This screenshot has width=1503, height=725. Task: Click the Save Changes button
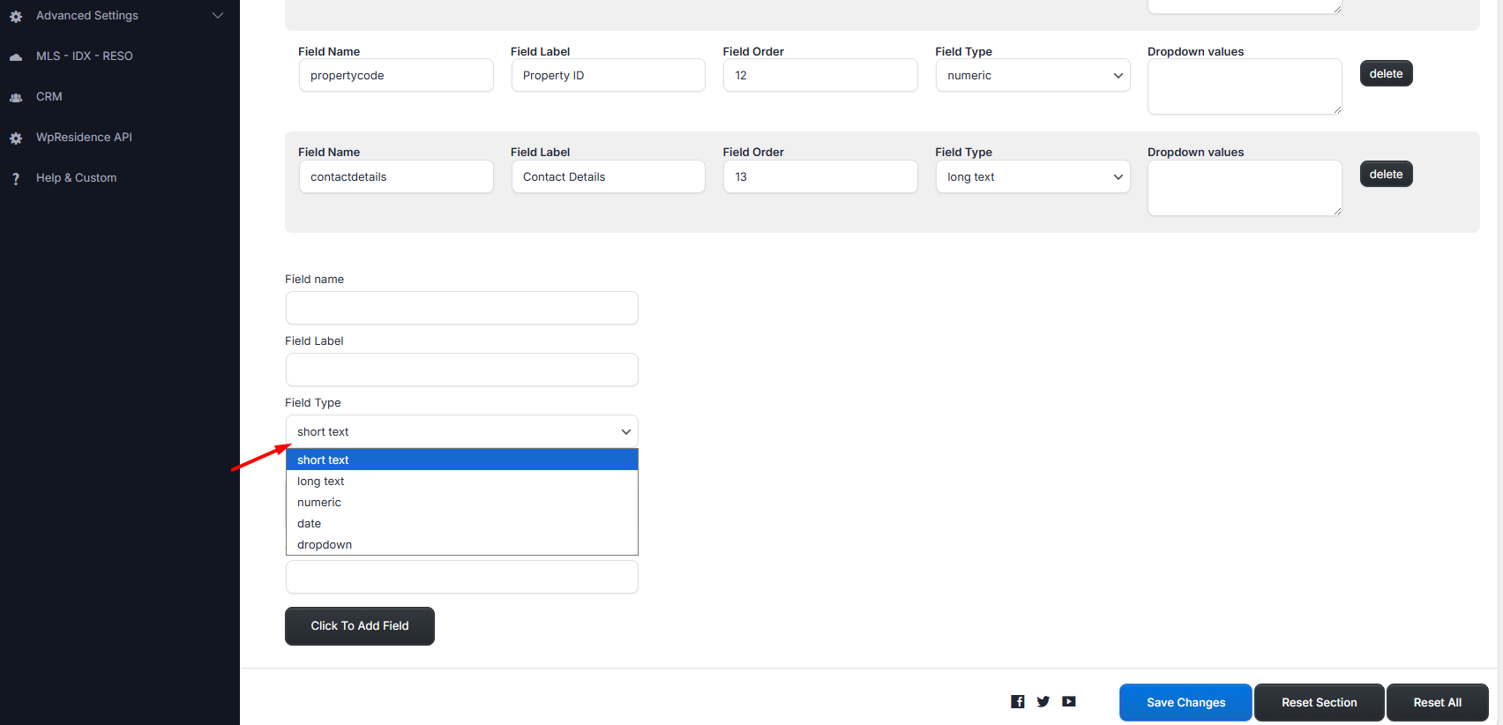[1185, 702]
